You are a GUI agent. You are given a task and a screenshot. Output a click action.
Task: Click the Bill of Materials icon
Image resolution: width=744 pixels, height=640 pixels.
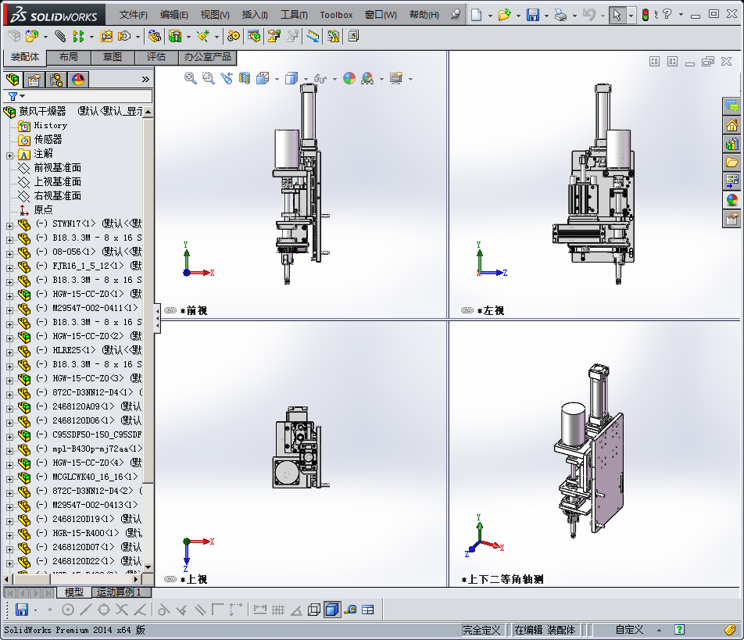coord(254,36)
